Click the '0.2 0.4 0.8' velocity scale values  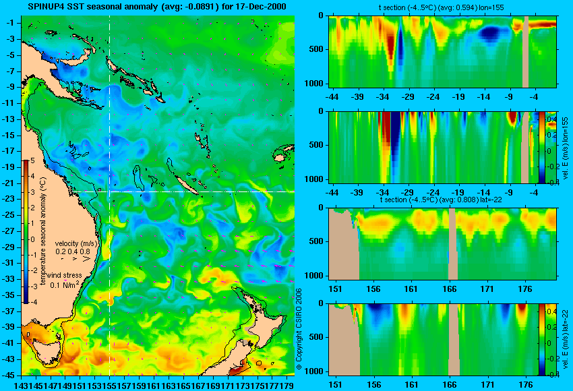[x=73, y=251]
